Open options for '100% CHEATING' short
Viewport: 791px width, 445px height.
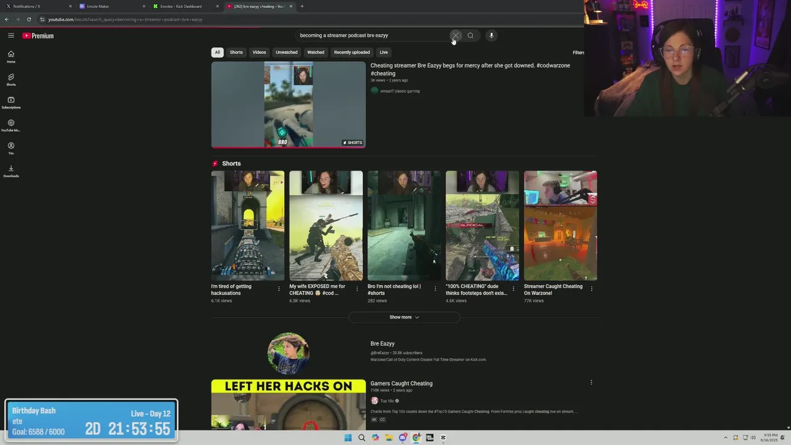pos(513,289)
